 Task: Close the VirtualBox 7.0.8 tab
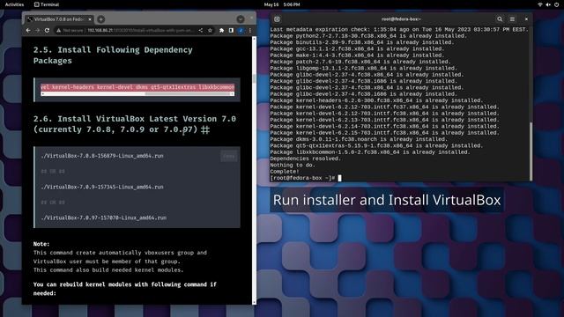[x=90, y=19]
